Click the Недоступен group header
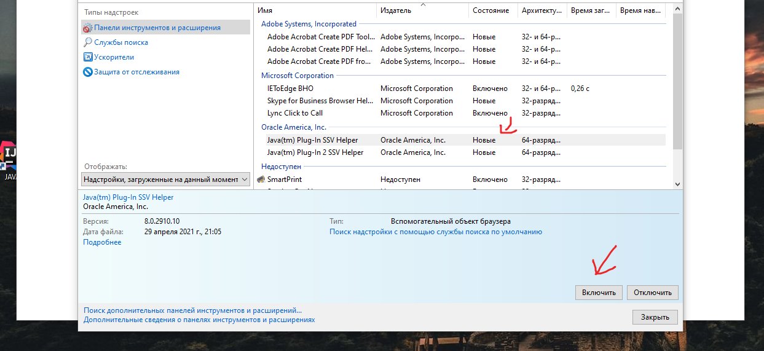The width and height of the screenshot is (764, 351). pyautogui.click(x=282, y=167)
